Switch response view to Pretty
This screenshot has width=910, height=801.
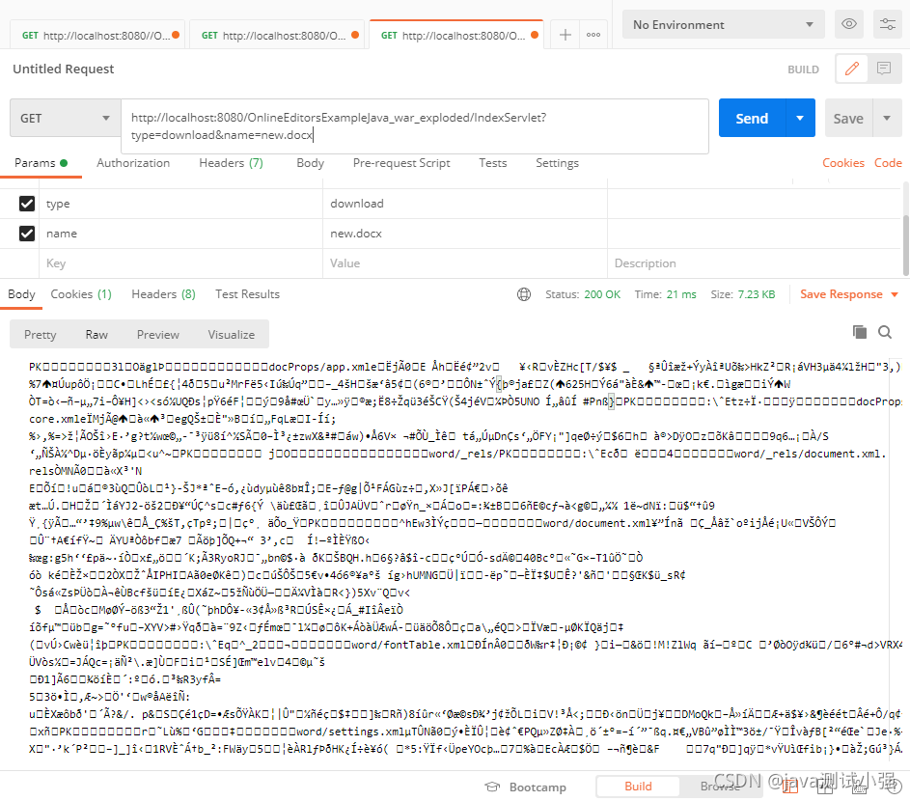click(x=40, y=335)
